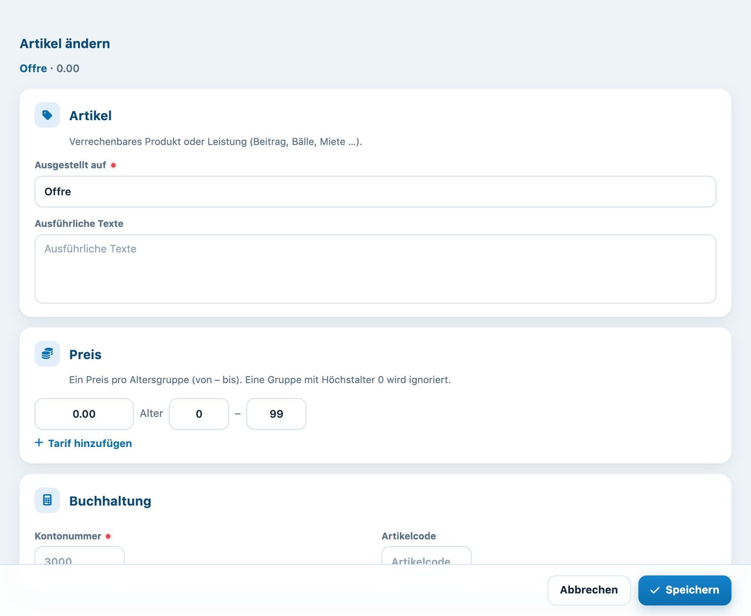Click the Artikel section heading text
The image size is (751, 616).
pyautogui.click(x=91, y=115)
